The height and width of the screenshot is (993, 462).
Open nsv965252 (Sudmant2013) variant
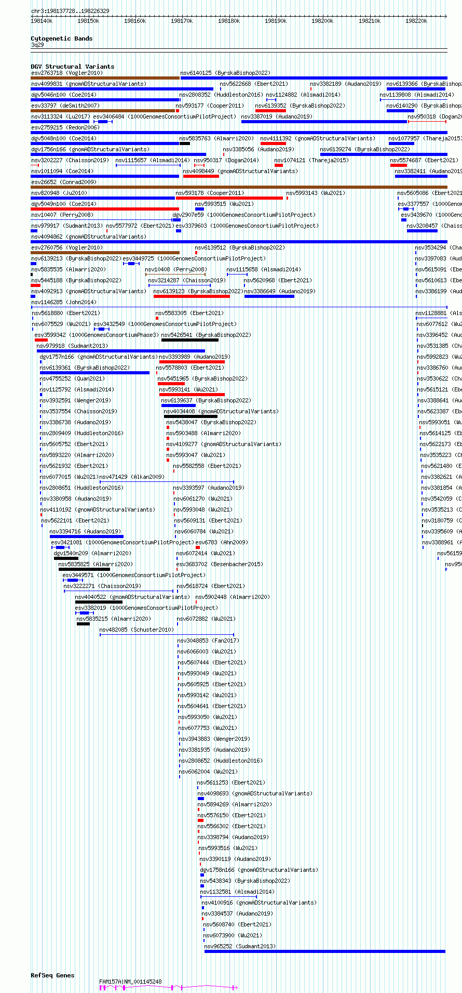click(240, 946)
